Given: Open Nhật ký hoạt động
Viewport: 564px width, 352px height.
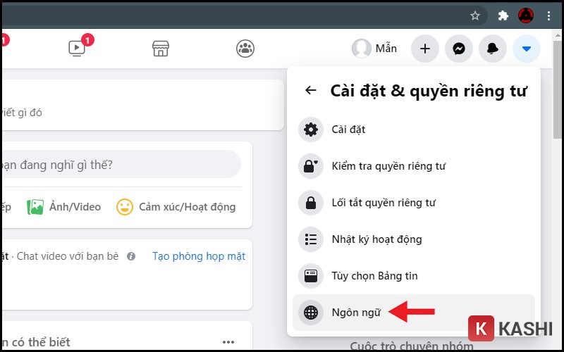Looking at the screenshot, I should [414, 239].
